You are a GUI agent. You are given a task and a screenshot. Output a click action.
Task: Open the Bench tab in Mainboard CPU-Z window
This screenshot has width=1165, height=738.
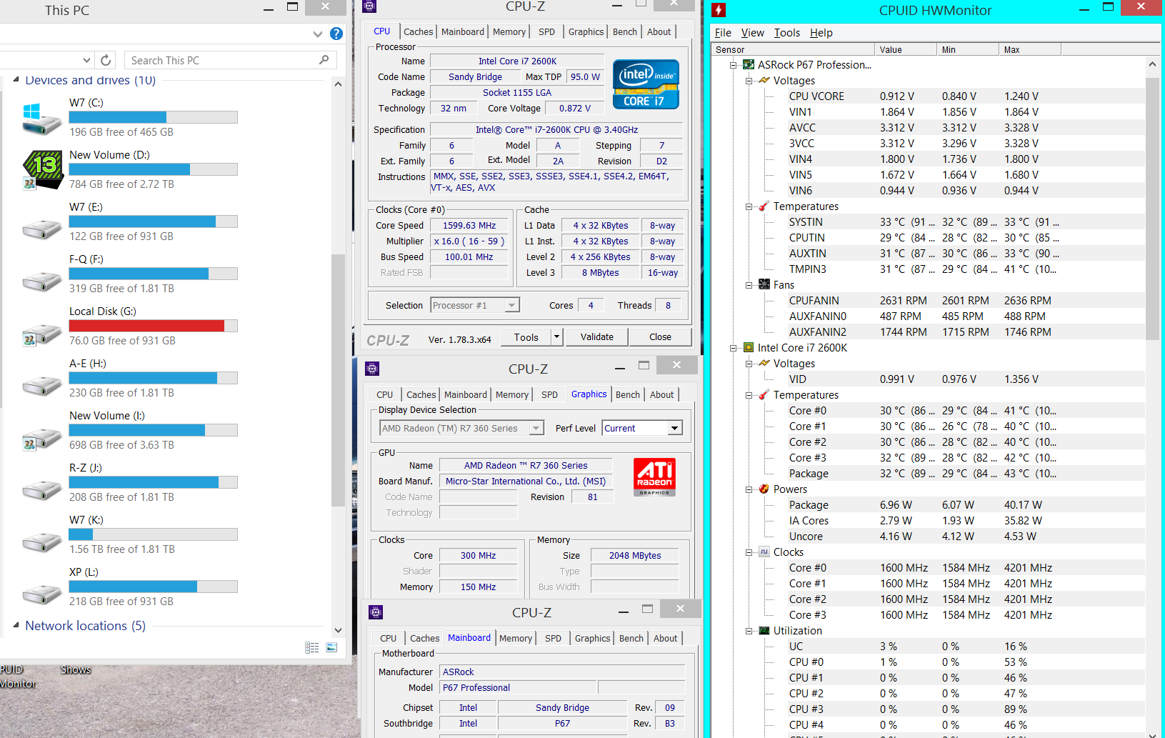click(631, 638)
